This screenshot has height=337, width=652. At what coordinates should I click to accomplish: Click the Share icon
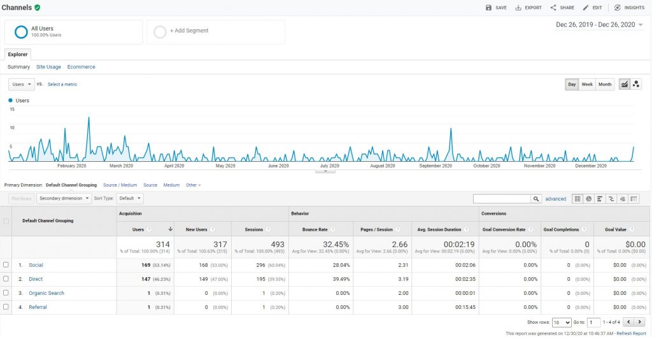click(x=553, y=8)
